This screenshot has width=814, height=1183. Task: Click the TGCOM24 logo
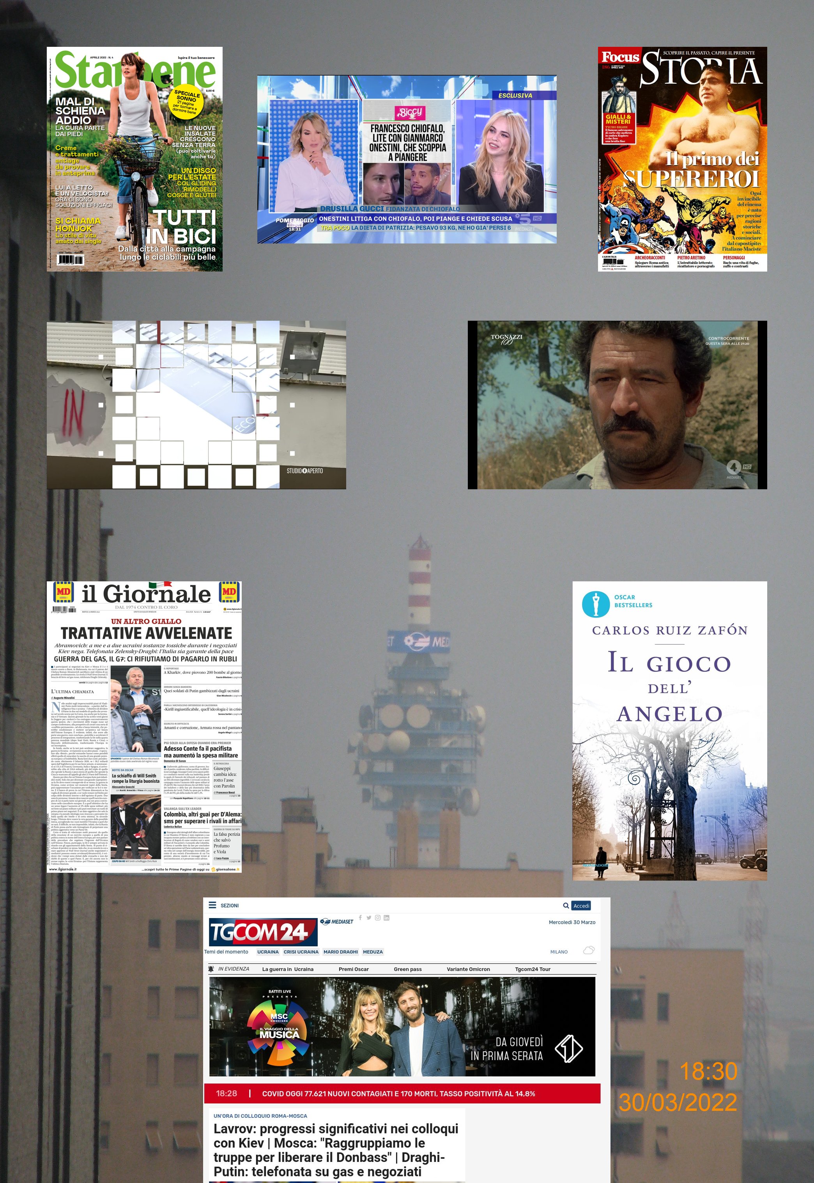pyautogui.click(x=262, y=932)
